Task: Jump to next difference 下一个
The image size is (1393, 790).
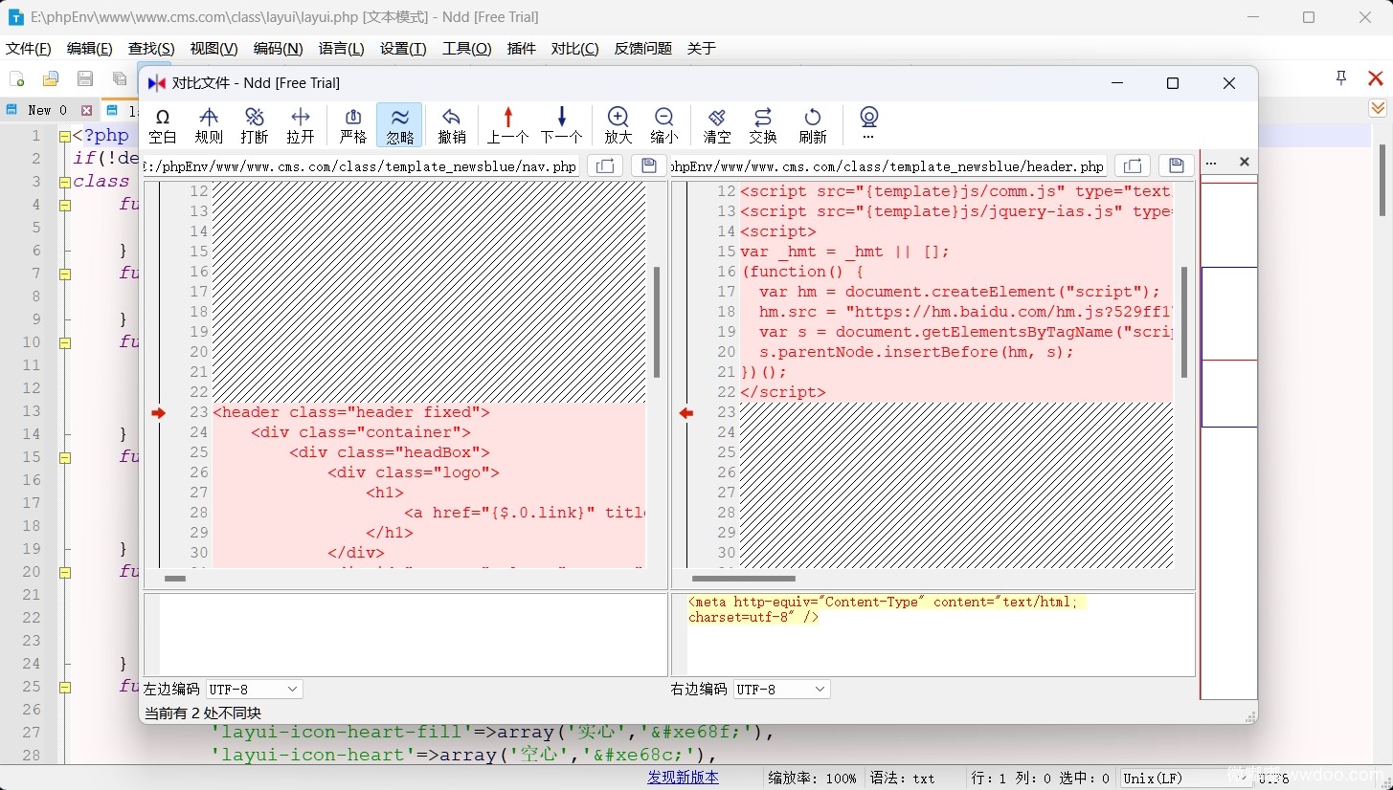Action: [561, 125]
